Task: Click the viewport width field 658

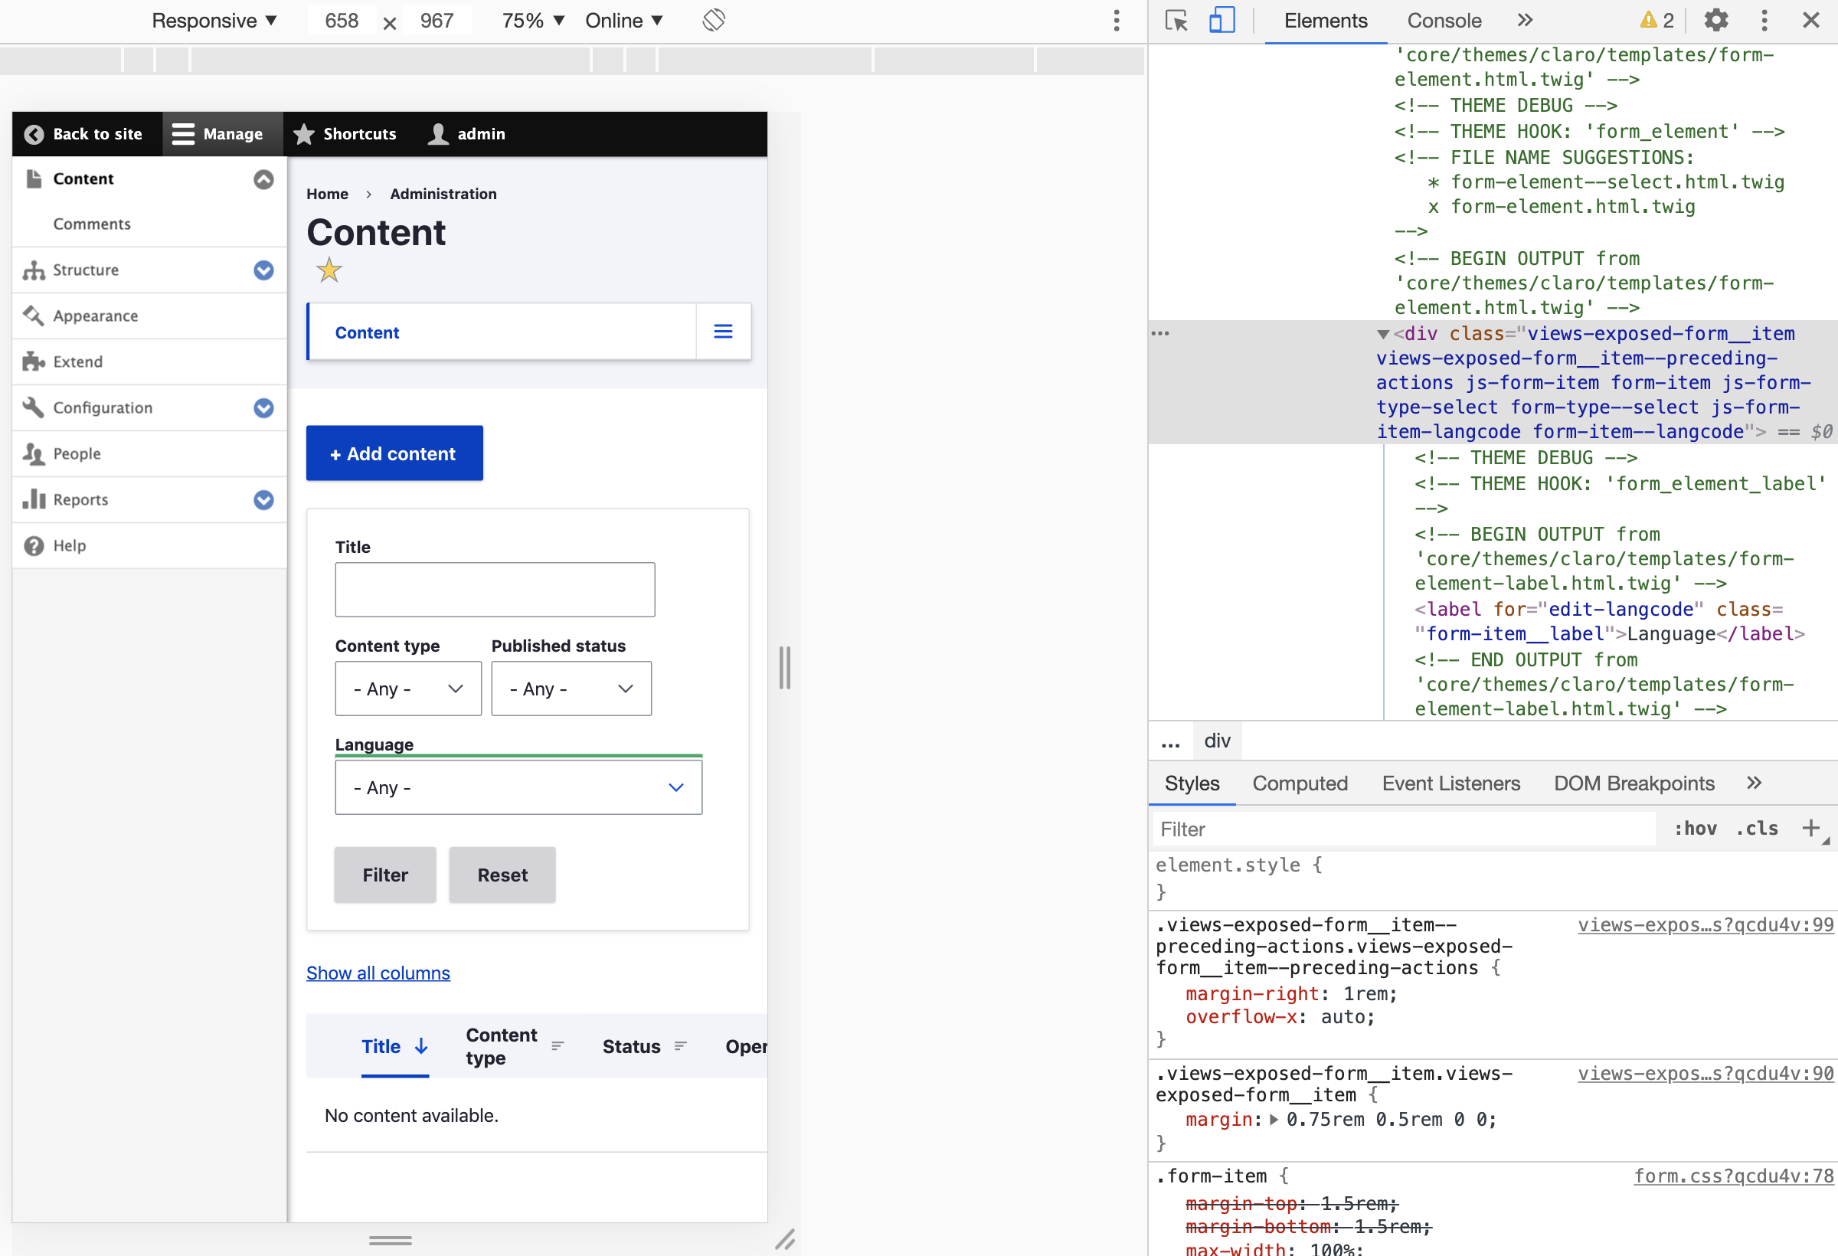Action: click(x=342, y=21)
